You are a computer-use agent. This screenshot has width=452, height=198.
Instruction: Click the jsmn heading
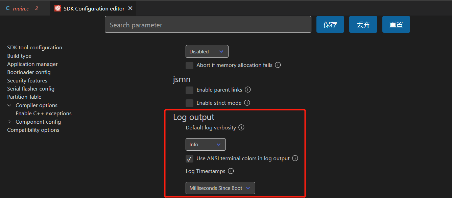pyautogui.click(x=182, y=80)
